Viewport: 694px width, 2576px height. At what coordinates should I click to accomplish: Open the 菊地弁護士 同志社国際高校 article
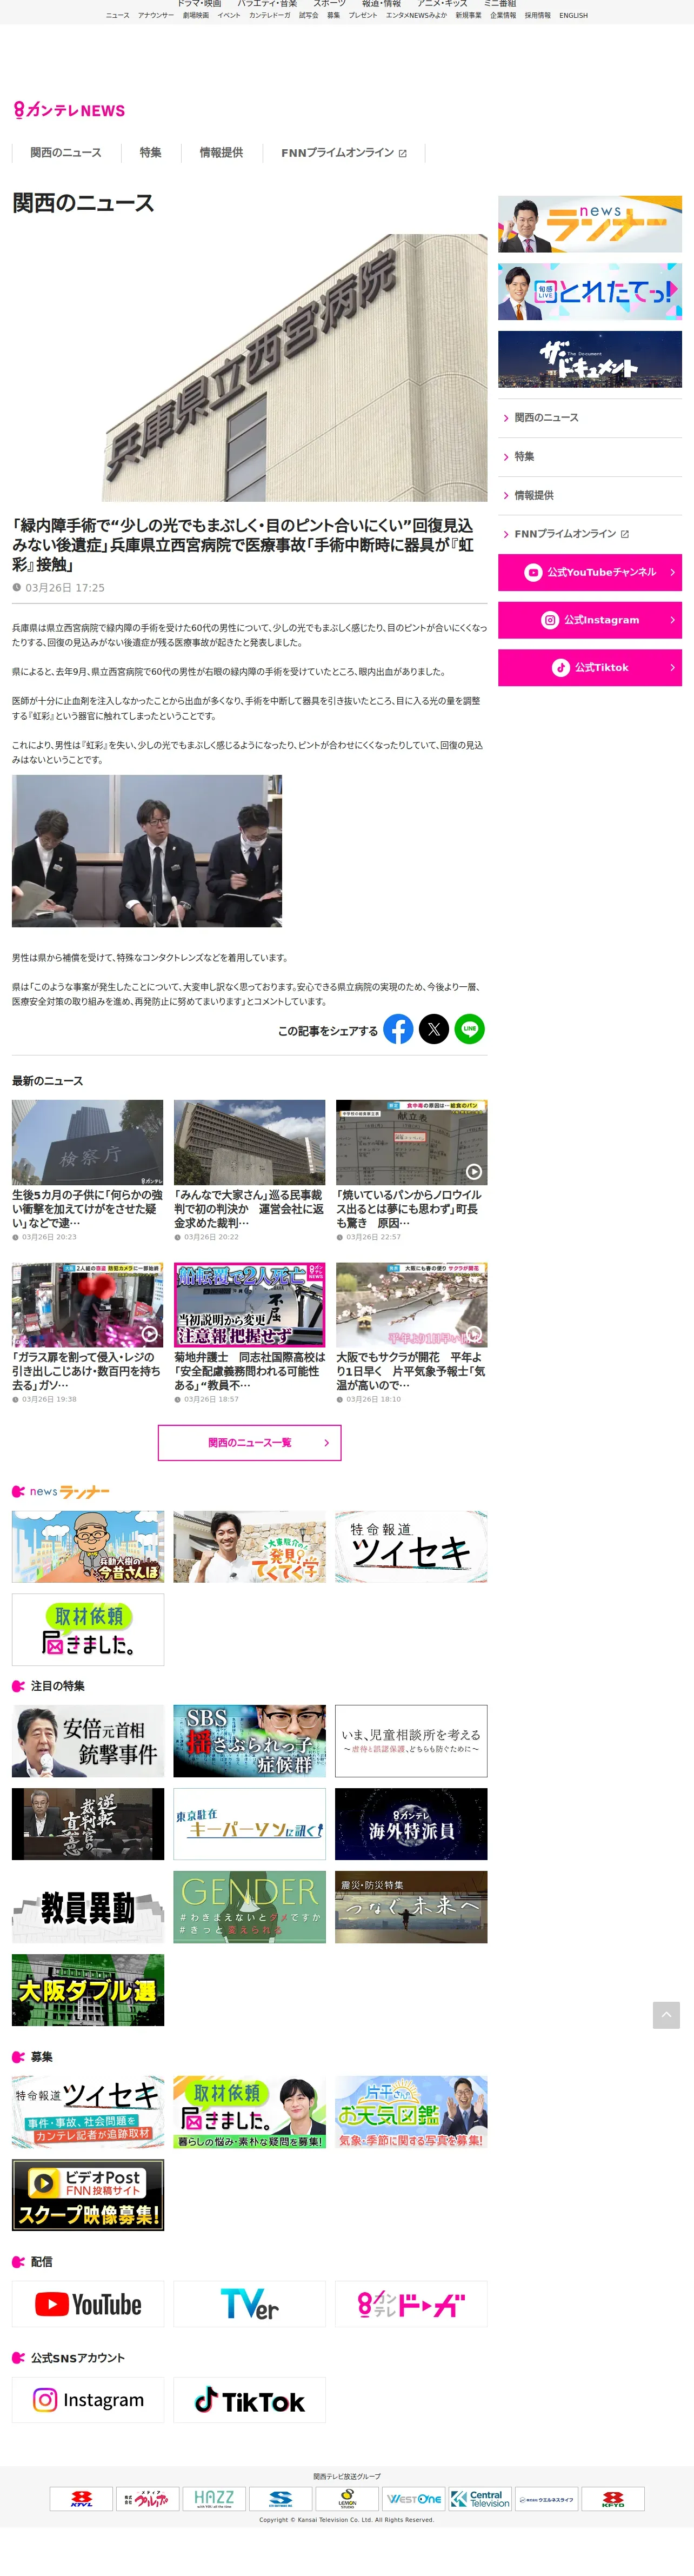250,1333
